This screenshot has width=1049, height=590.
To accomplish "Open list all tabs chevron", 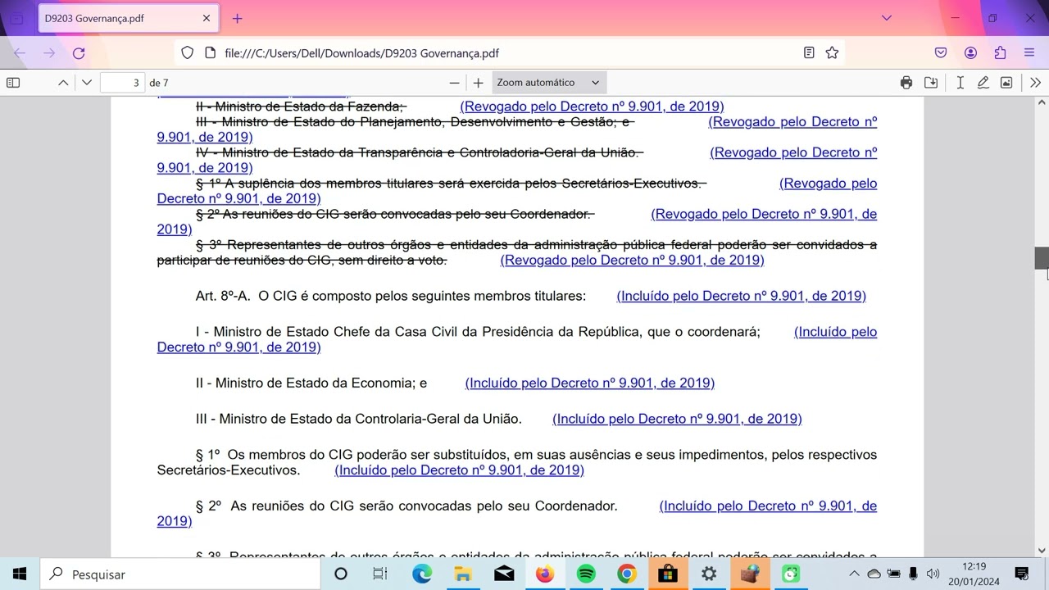I will pyautogui.click(x=886, y=18).
